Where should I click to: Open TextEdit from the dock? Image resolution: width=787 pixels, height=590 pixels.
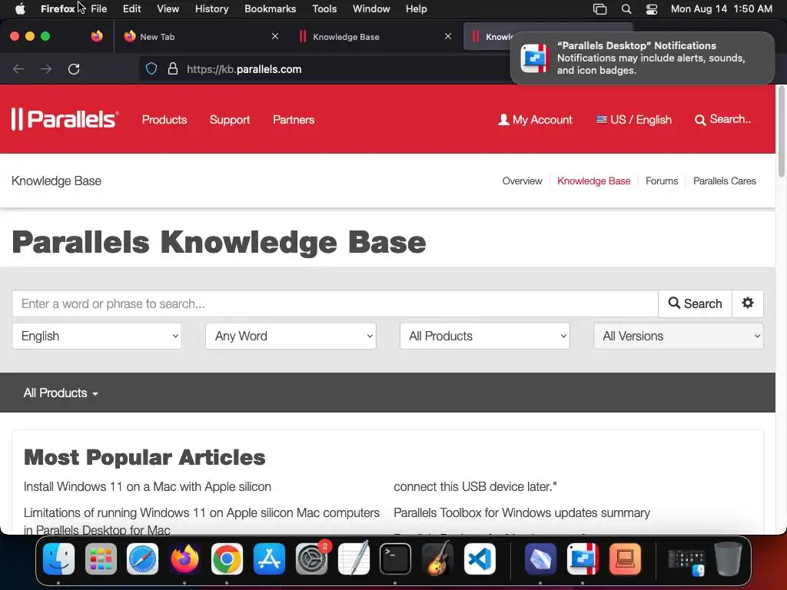point(354,559)
